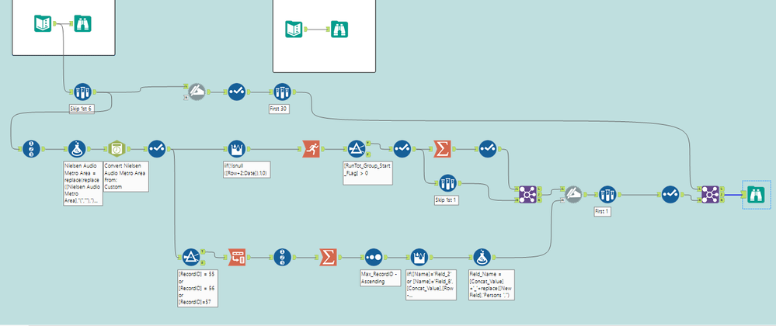
Task: Select the Record ID tool before the Nielsen formula
Action: [32, 148]
